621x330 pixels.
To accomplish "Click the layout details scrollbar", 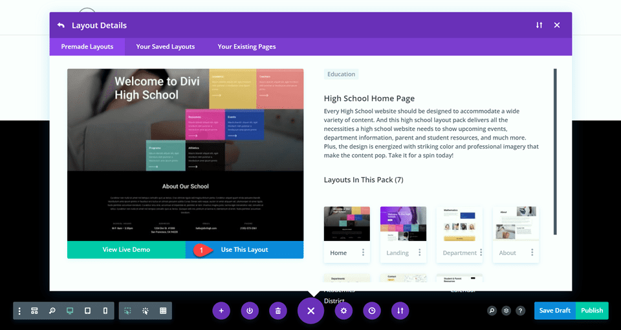I will (x=555, y=152).
